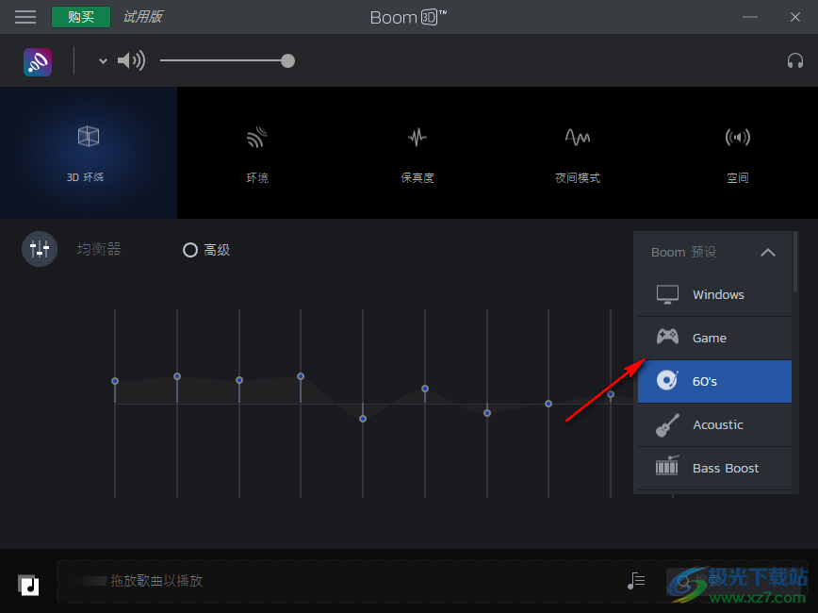Expand the output device dropdown arrow
Image resolution: width=818 pixels, height=613 pixels.
click(103, 61)
